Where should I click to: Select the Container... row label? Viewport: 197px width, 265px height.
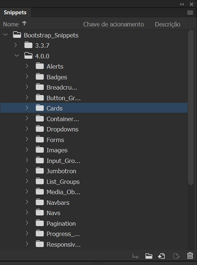coord(63,119)
